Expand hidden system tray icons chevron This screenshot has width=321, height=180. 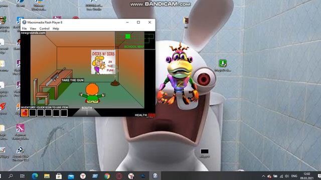pyautogui.click(x=263, y=176)
